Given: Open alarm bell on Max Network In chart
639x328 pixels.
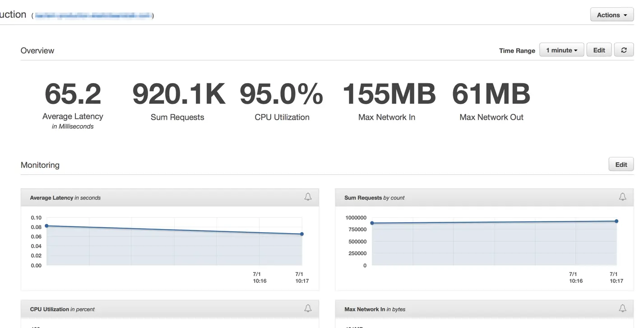Looking at the screenshot, I should coord(622,309).
